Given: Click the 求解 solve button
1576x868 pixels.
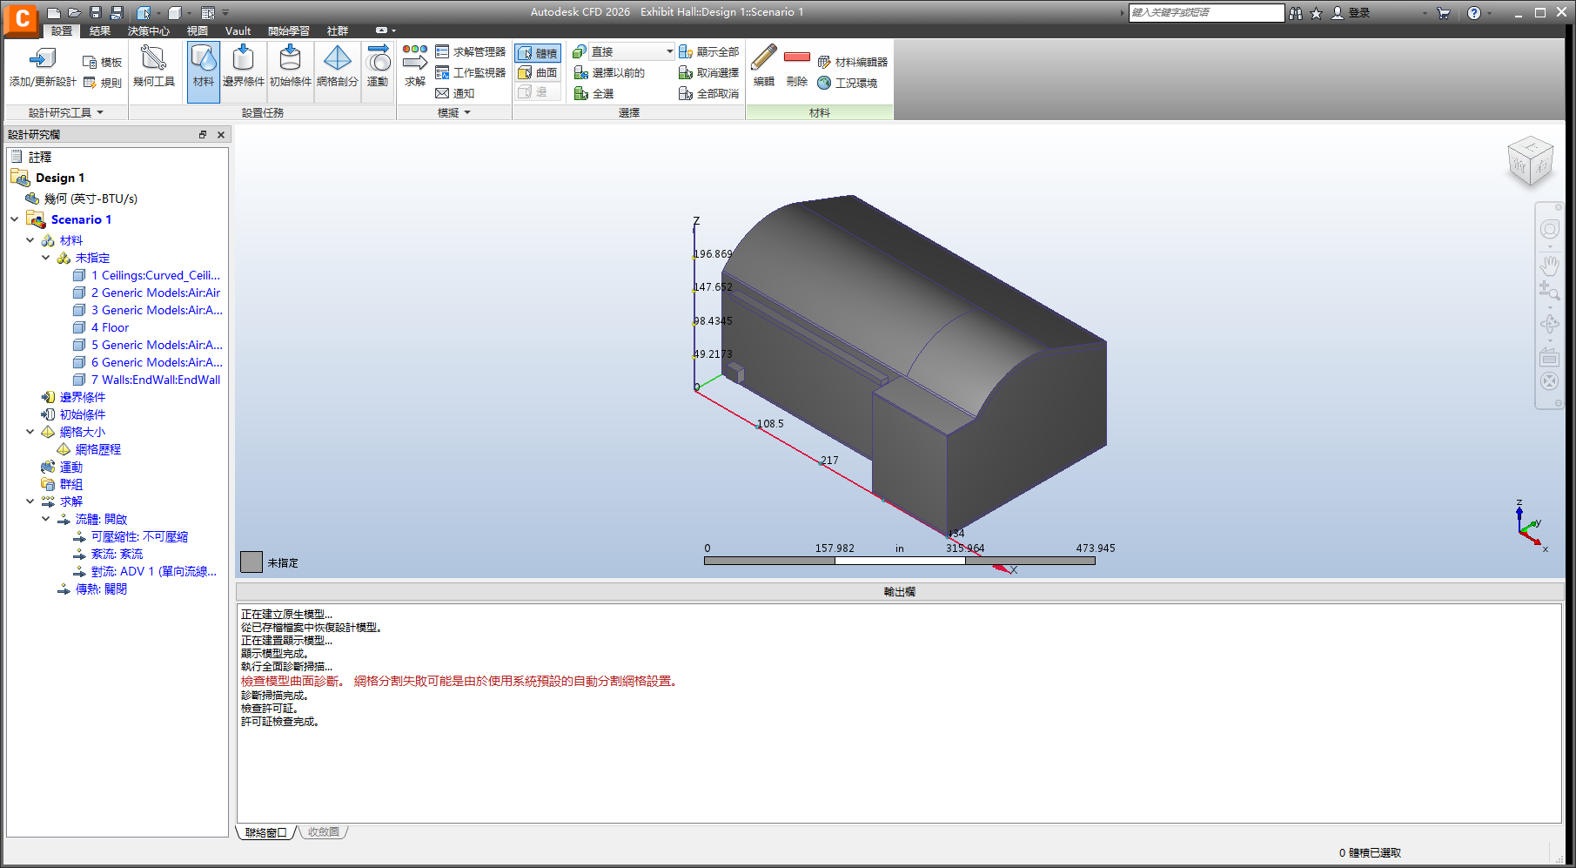Looking at the screenshot, I should (415, 67).
